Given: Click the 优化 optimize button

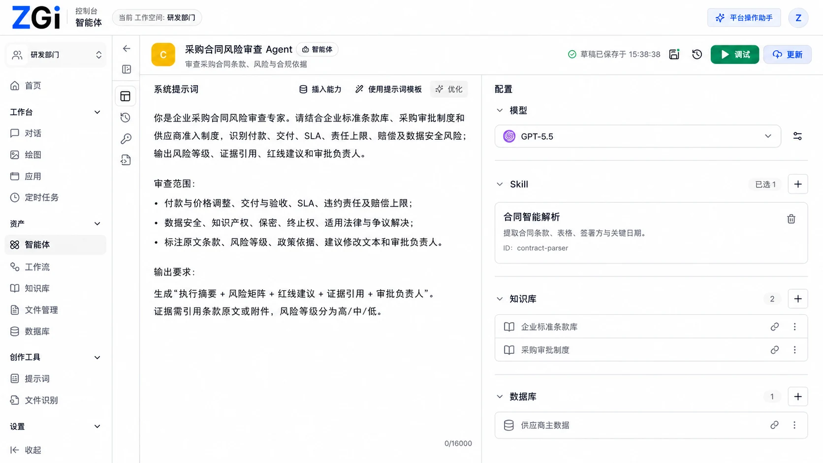Looking at the screenshot, I should (x=448, y=89).
